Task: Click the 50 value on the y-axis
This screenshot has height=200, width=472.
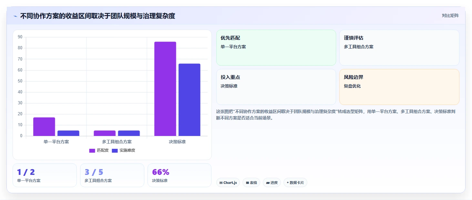Action: pos(20,81)
